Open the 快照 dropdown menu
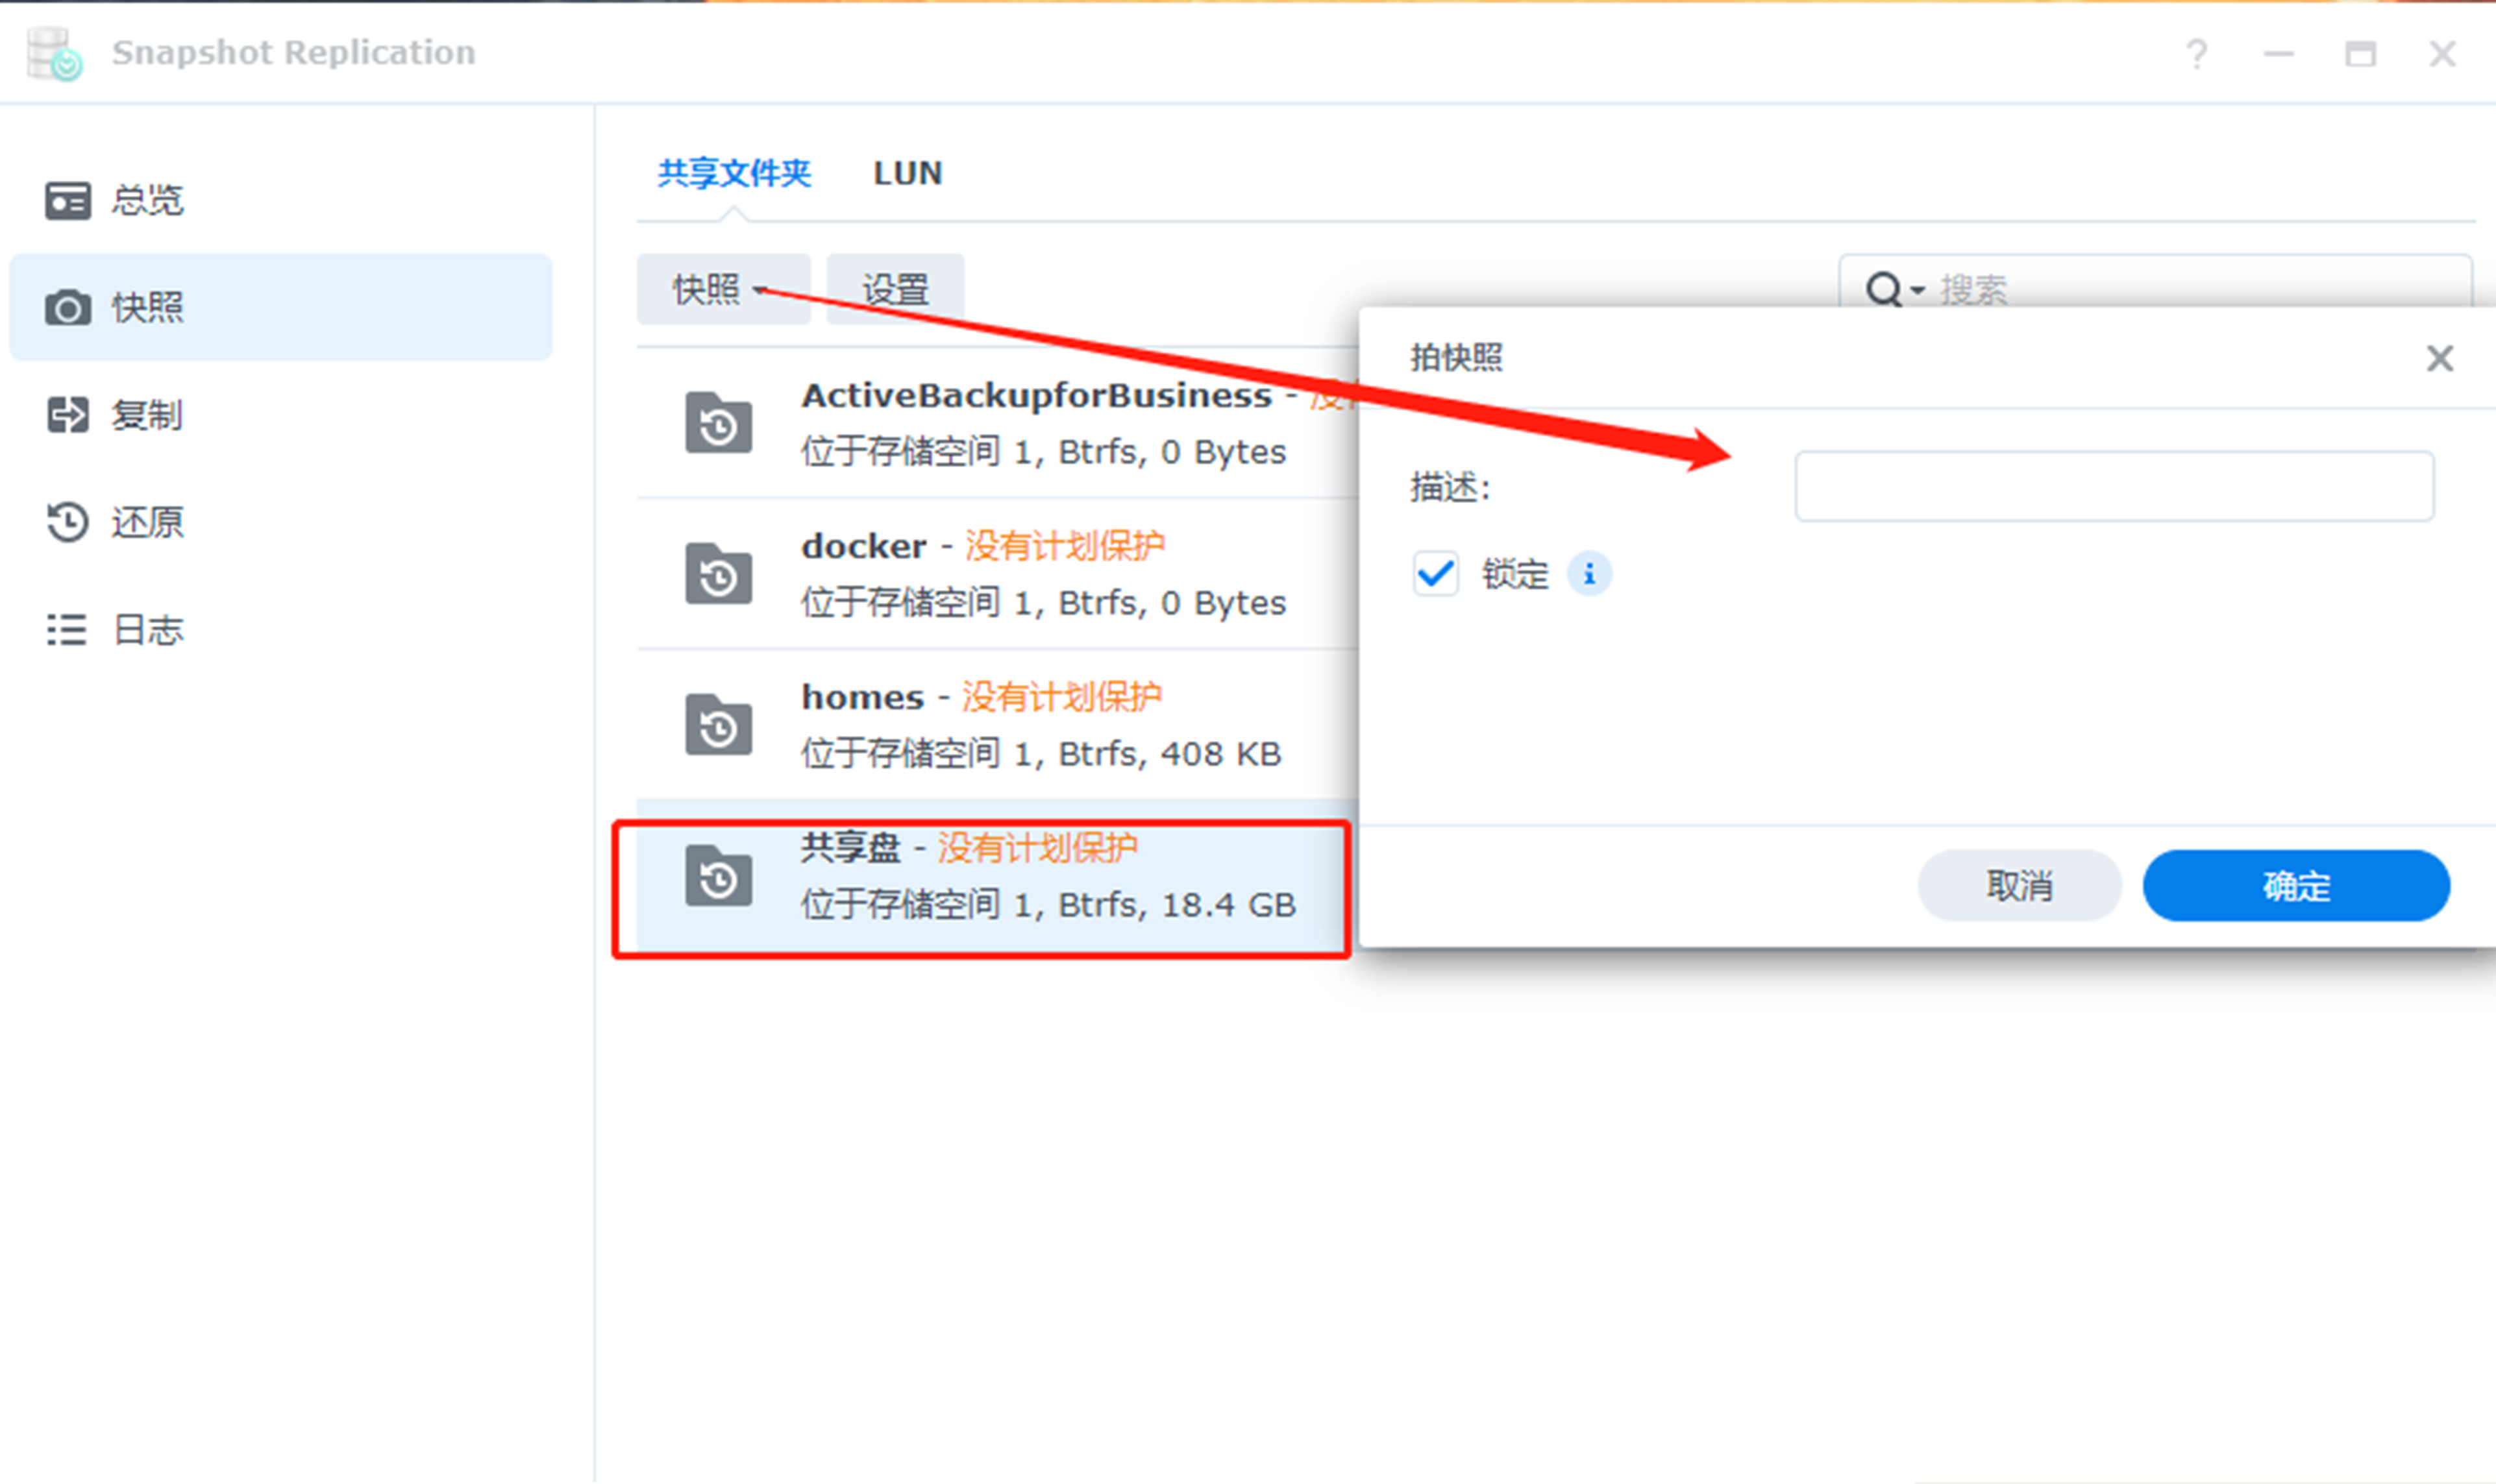Screen dimensions: 2496x1484 tap(723, 289)
